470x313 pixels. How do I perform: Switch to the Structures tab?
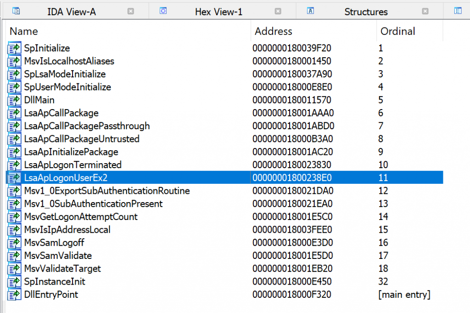tap(366, 12)
